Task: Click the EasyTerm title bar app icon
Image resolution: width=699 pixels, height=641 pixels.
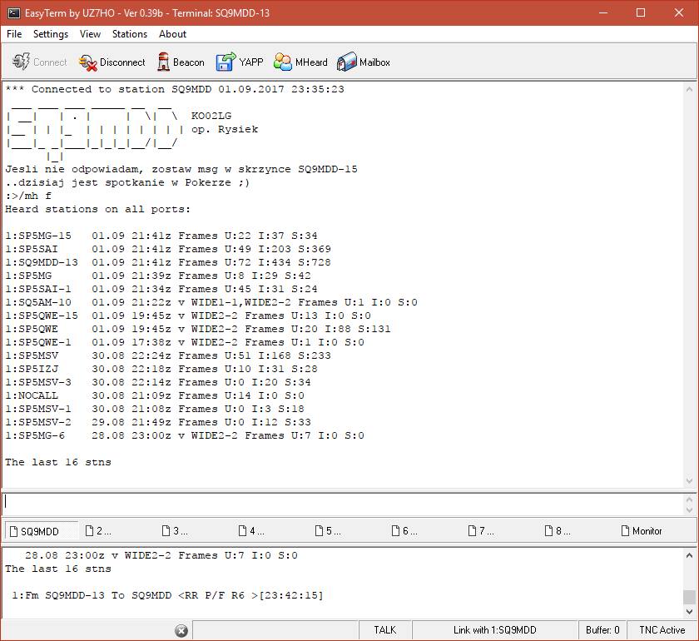Action: (12, 12)
